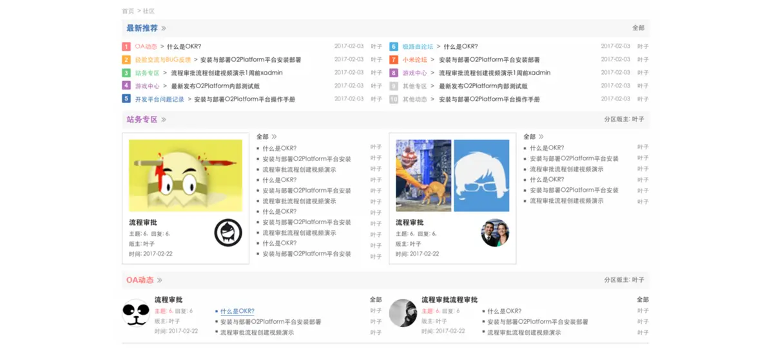
Task: Click the double chevron beside OA动态 section heading
Action: click(x=160, y=281)
